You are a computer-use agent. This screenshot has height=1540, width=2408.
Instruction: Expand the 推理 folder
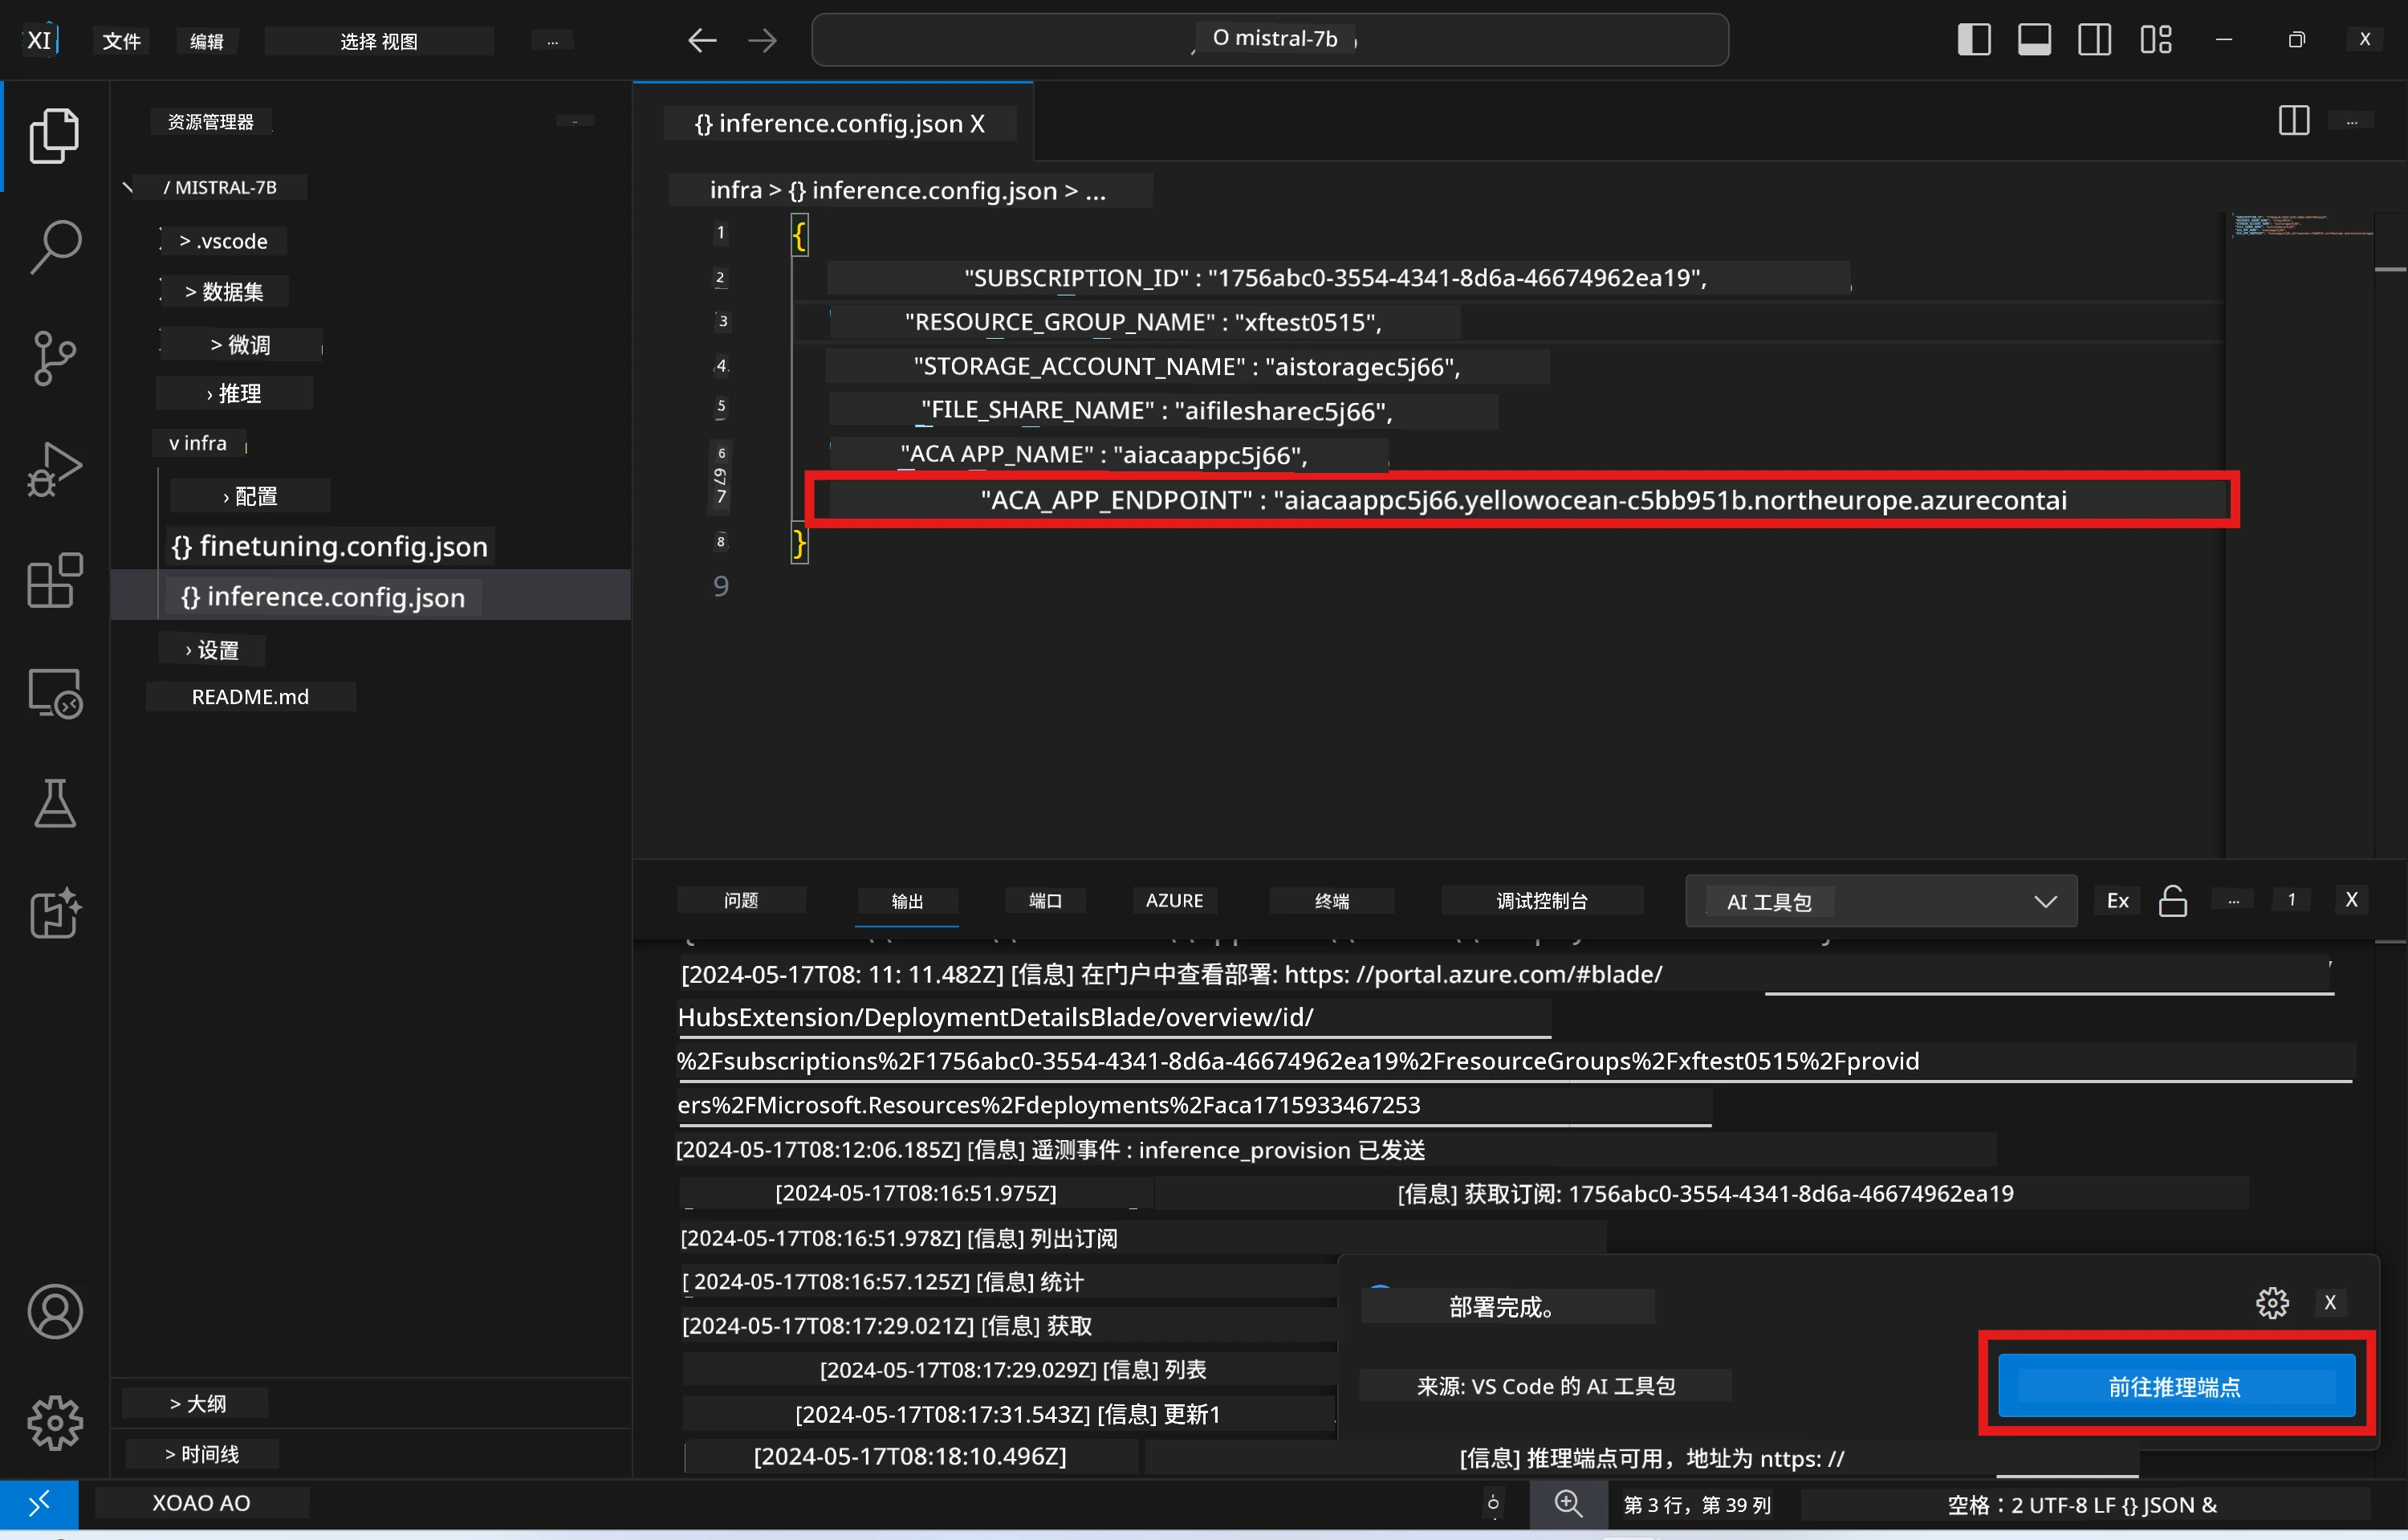click(x=234, y=394)
